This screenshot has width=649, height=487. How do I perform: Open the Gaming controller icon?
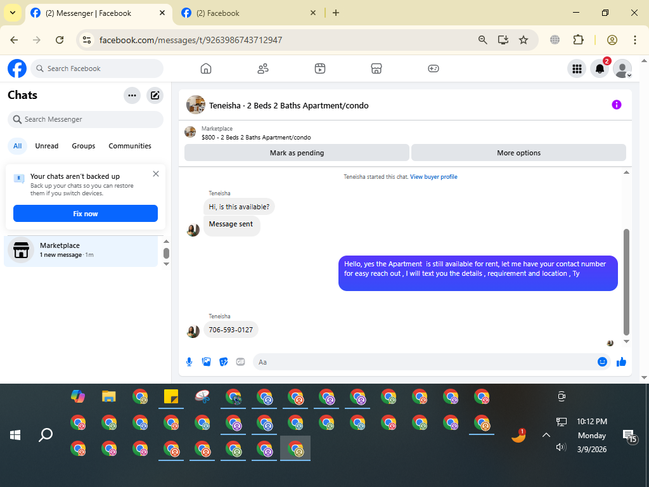[x=434, y=68]
